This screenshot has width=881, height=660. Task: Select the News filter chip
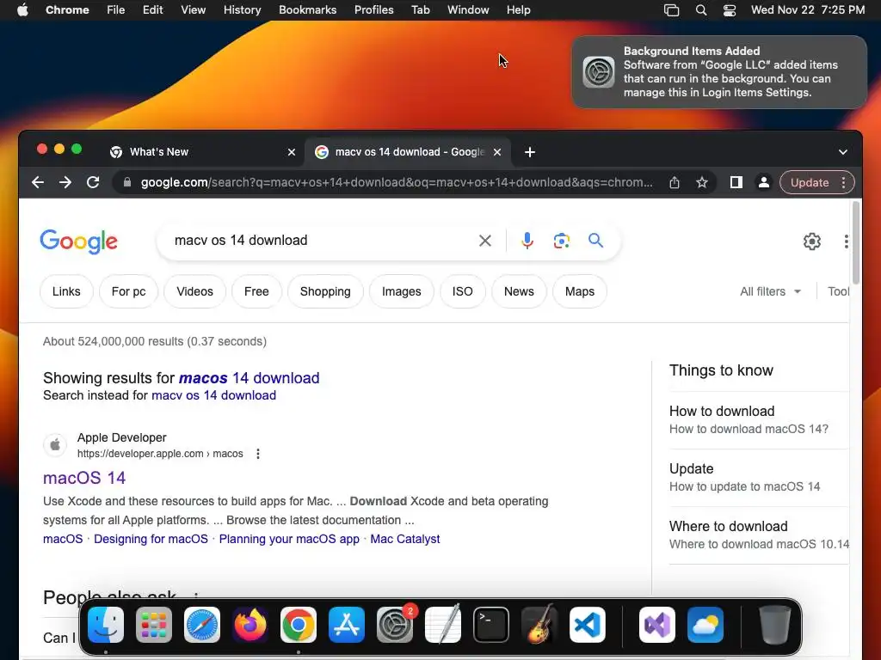pyautogui.click(x=519, y=292)
